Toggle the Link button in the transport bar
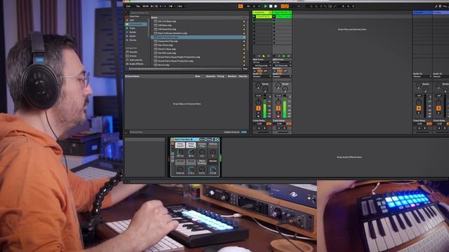This screenshot has height=252, width=449. coord(128,6)
